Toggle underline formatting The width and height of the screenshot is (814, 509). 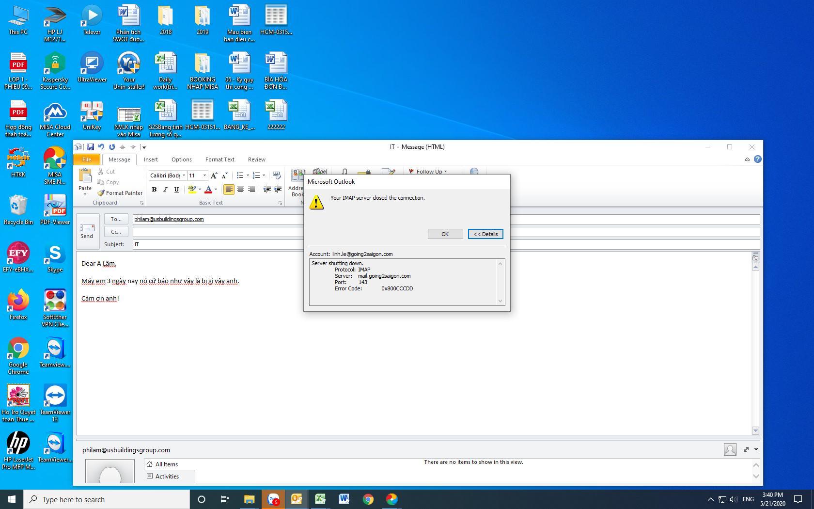point(176,190)
